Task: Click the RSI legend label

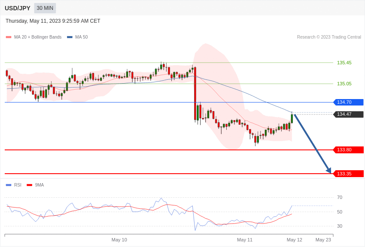Action: click(18, 185)
